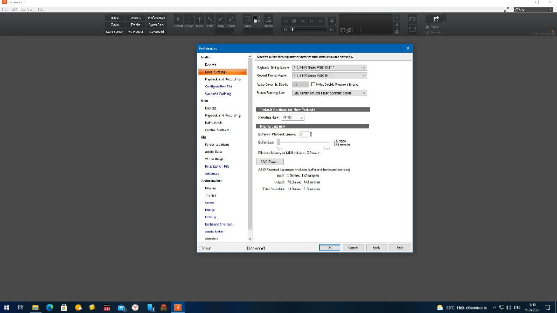Click the transport Rewind button
Viewport: 557px width, 313px height.
click(285, 21)
